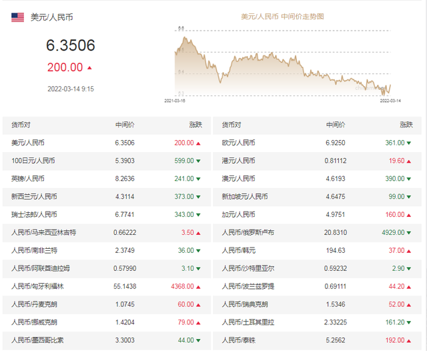
Task: Click the left 涨跌 column header
Action: (195, 125)
